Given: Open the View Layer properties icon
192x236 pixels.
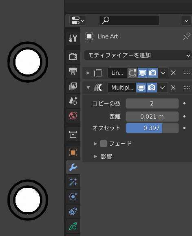Looking at the screenshot, I should click(x=73, y=86).
